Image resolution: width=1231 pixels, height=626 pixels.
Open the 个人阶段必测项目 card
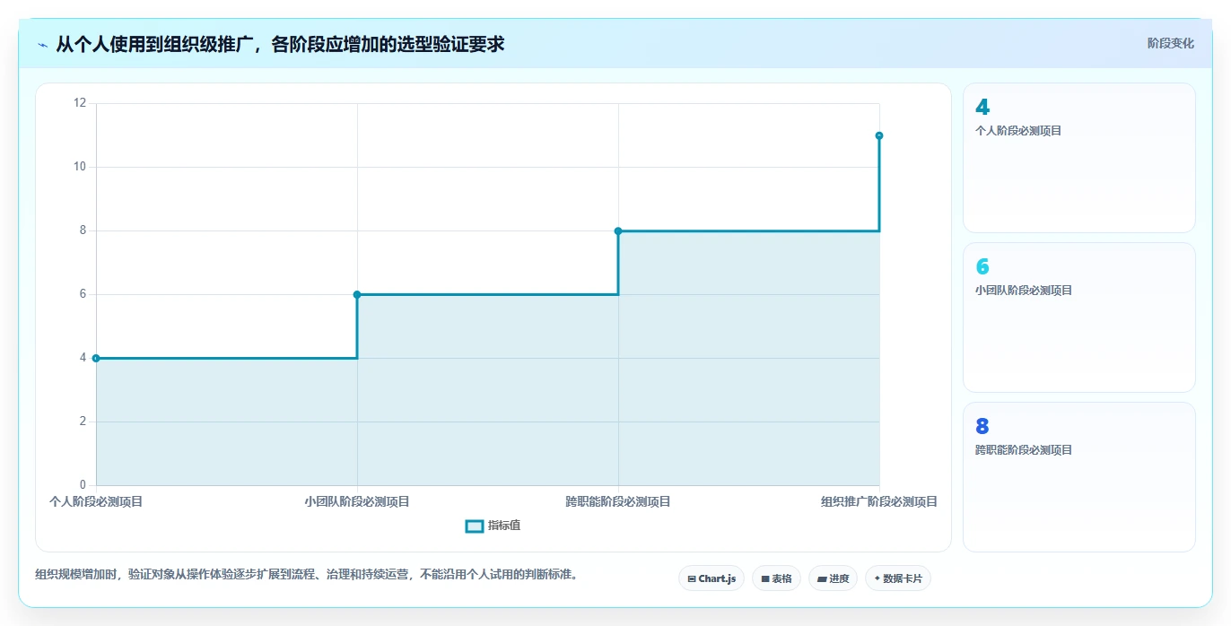(x=1078, y=158)
